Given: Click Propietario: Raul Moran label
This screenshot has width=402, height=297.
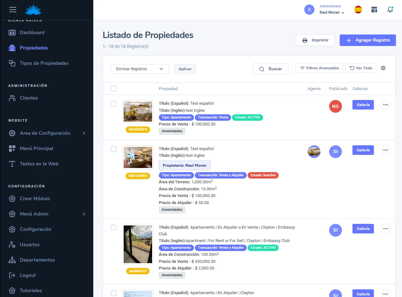Looking at the screenshot, I should pos(185,165).
